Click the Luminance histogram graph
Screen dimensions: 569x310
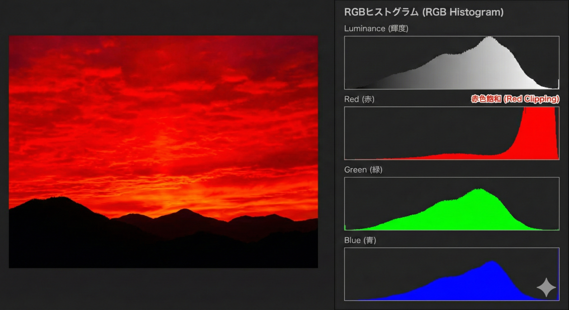click(x=452, y=62)
